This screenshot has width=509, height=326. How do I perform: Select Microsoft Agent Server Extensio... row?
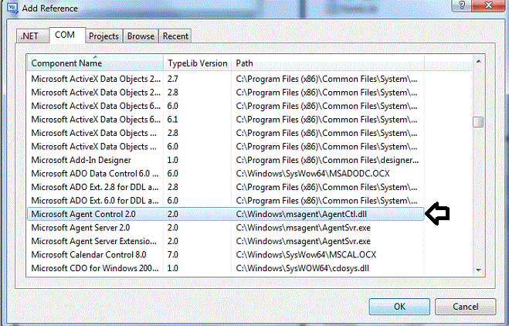226,241
